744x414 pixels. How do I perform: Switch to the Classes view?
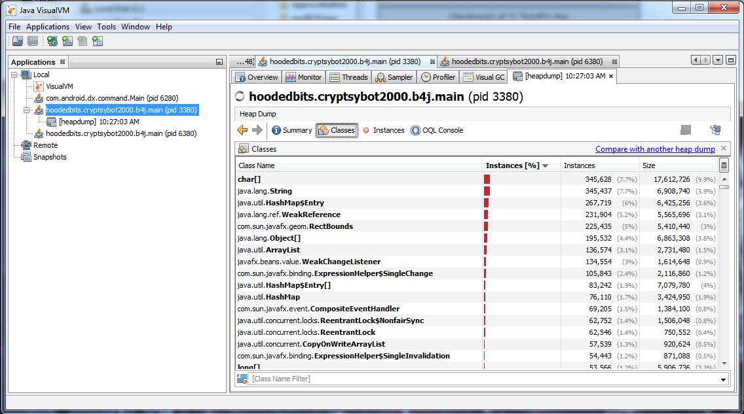pyautogui.click(x=337, y=130)
